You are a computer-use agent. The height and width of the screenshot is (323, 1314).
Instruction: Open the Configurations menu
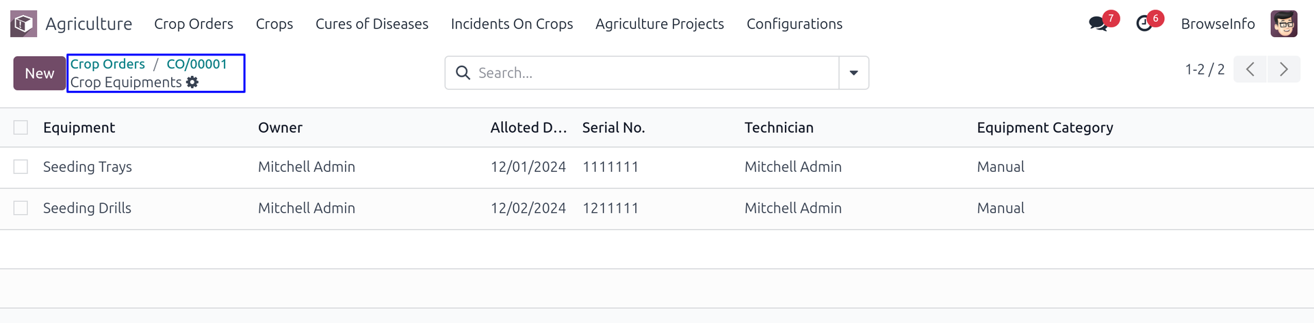[794, 24]
